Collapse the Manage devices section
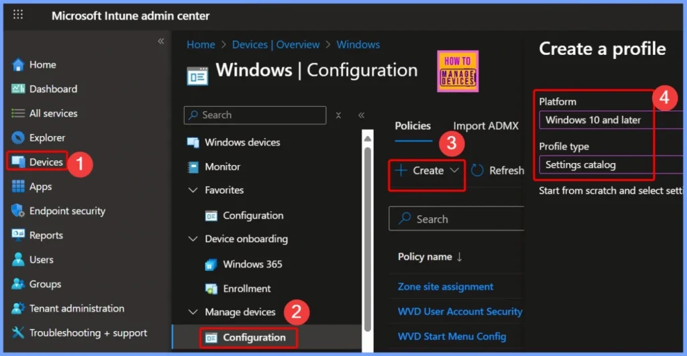 (193, 312)
